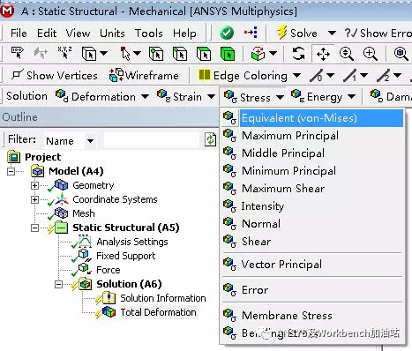Open the Tools menu
The height and width of the screenshot is (351, 412).
click(149, 34)
